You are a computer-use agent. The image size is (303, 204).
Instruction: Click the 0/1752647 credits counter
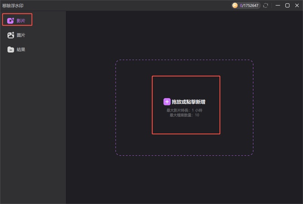point(249,5)
